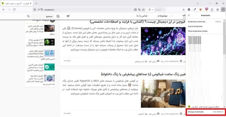
Task: Click the green shield checkmark sidebar thumbnail
Action: point(49,67)
